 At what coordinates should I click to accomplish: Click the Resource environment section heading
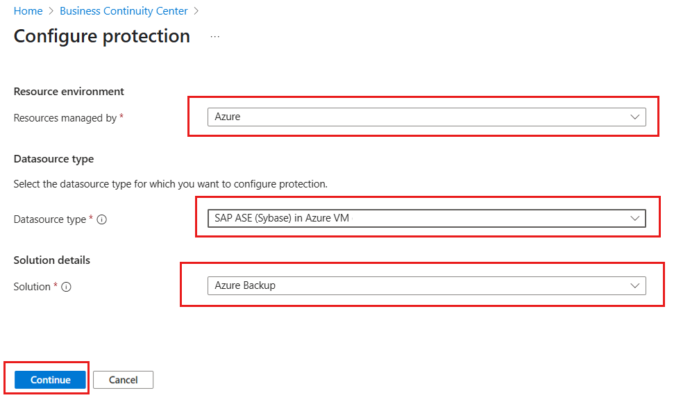(69, 92)
